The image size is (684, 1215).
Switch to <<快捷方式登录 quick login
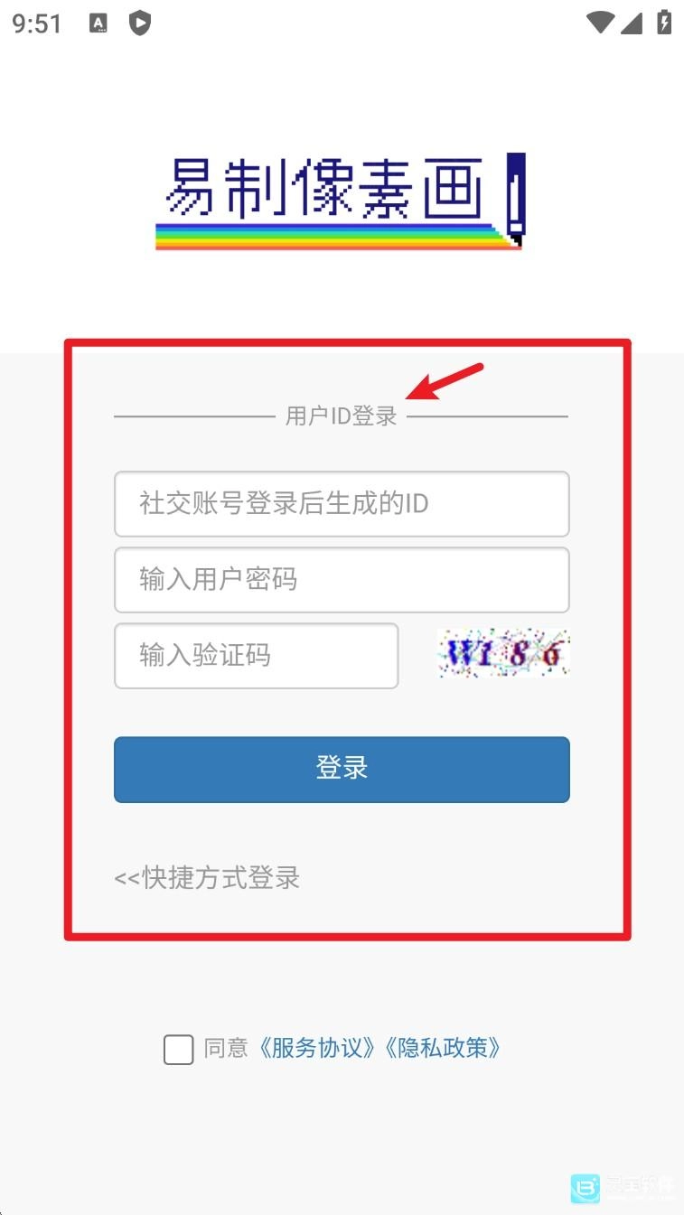207,878
